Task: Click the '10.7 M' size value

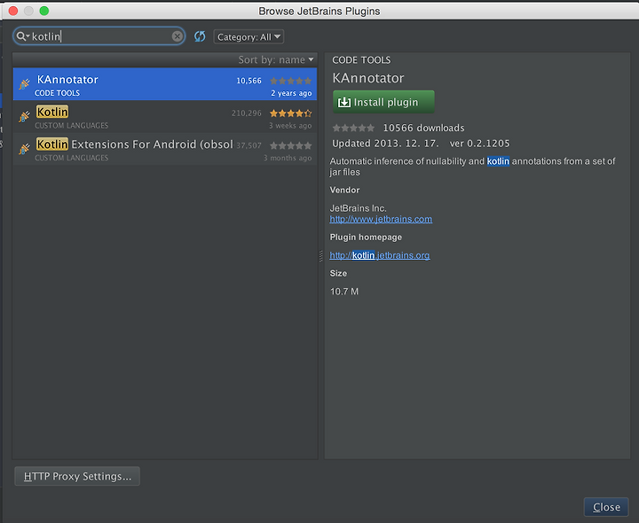Action: pyautogui.click(x=344, y=292)
